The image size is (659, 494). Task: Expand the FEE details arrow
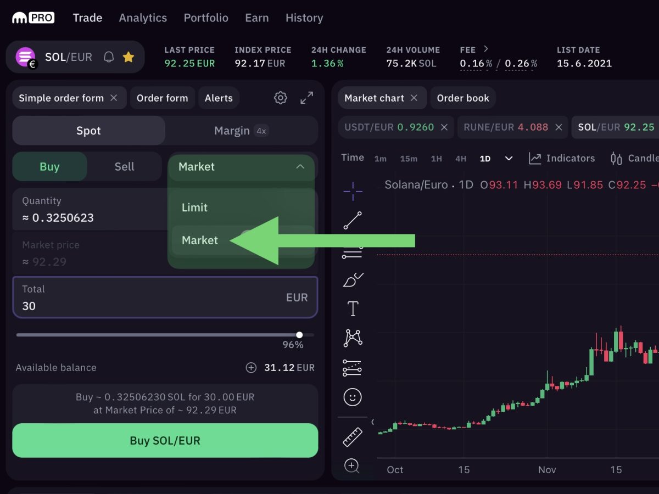coord(485,49)
